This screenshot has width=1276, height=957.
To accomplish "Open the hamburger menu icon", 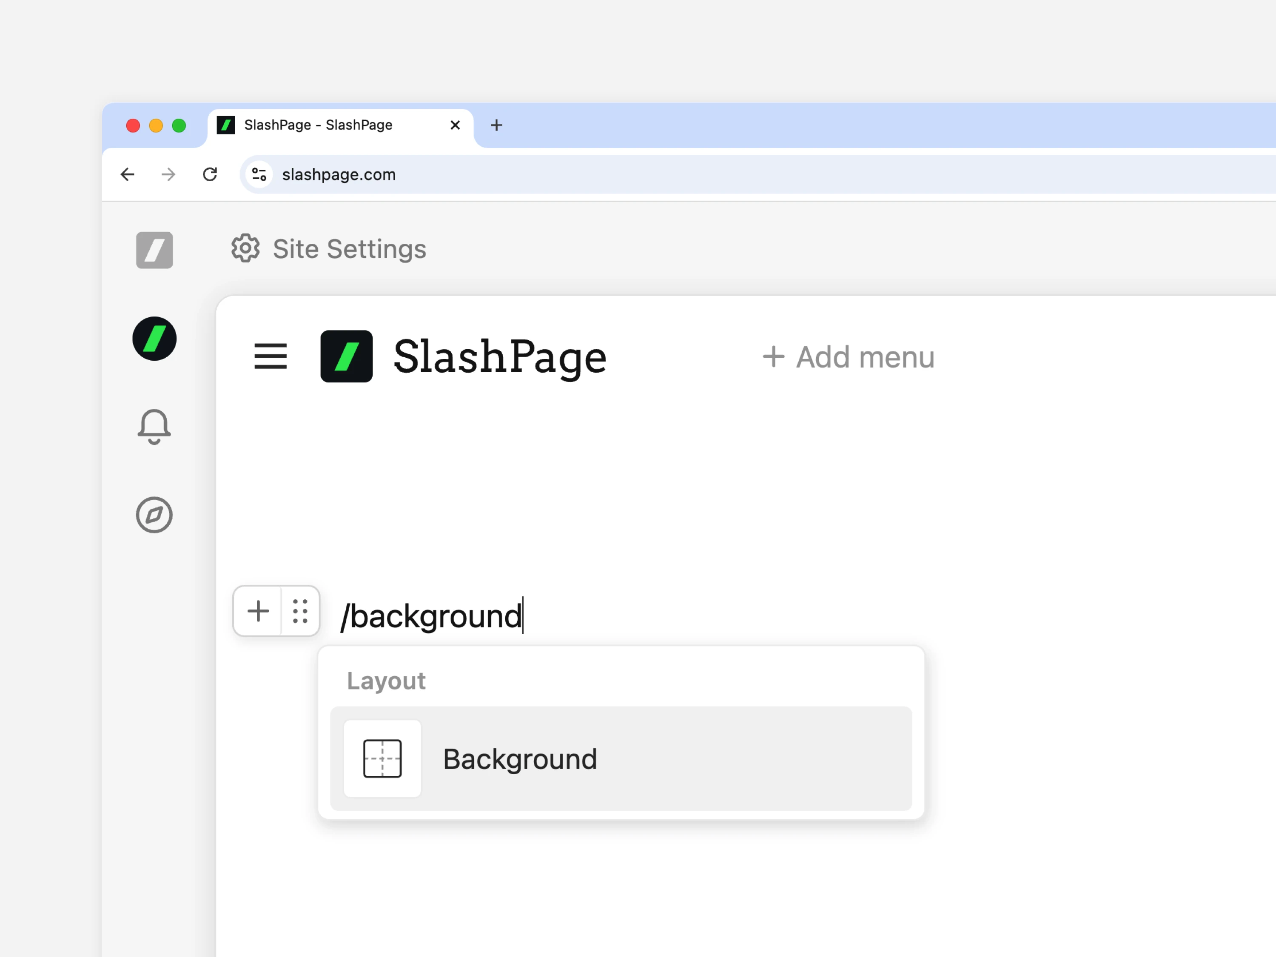I will 271,356.
